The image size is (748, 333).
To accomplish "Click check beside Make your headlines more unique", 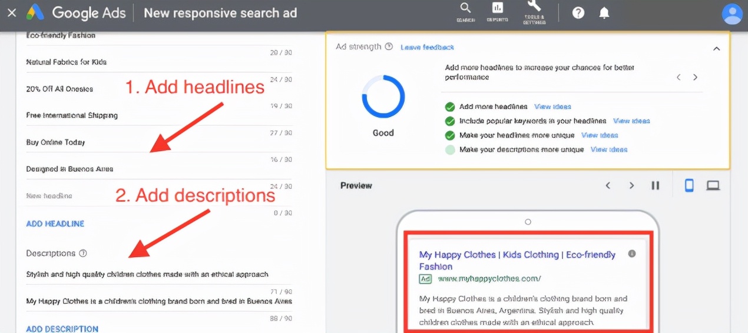I will point(450,135).
